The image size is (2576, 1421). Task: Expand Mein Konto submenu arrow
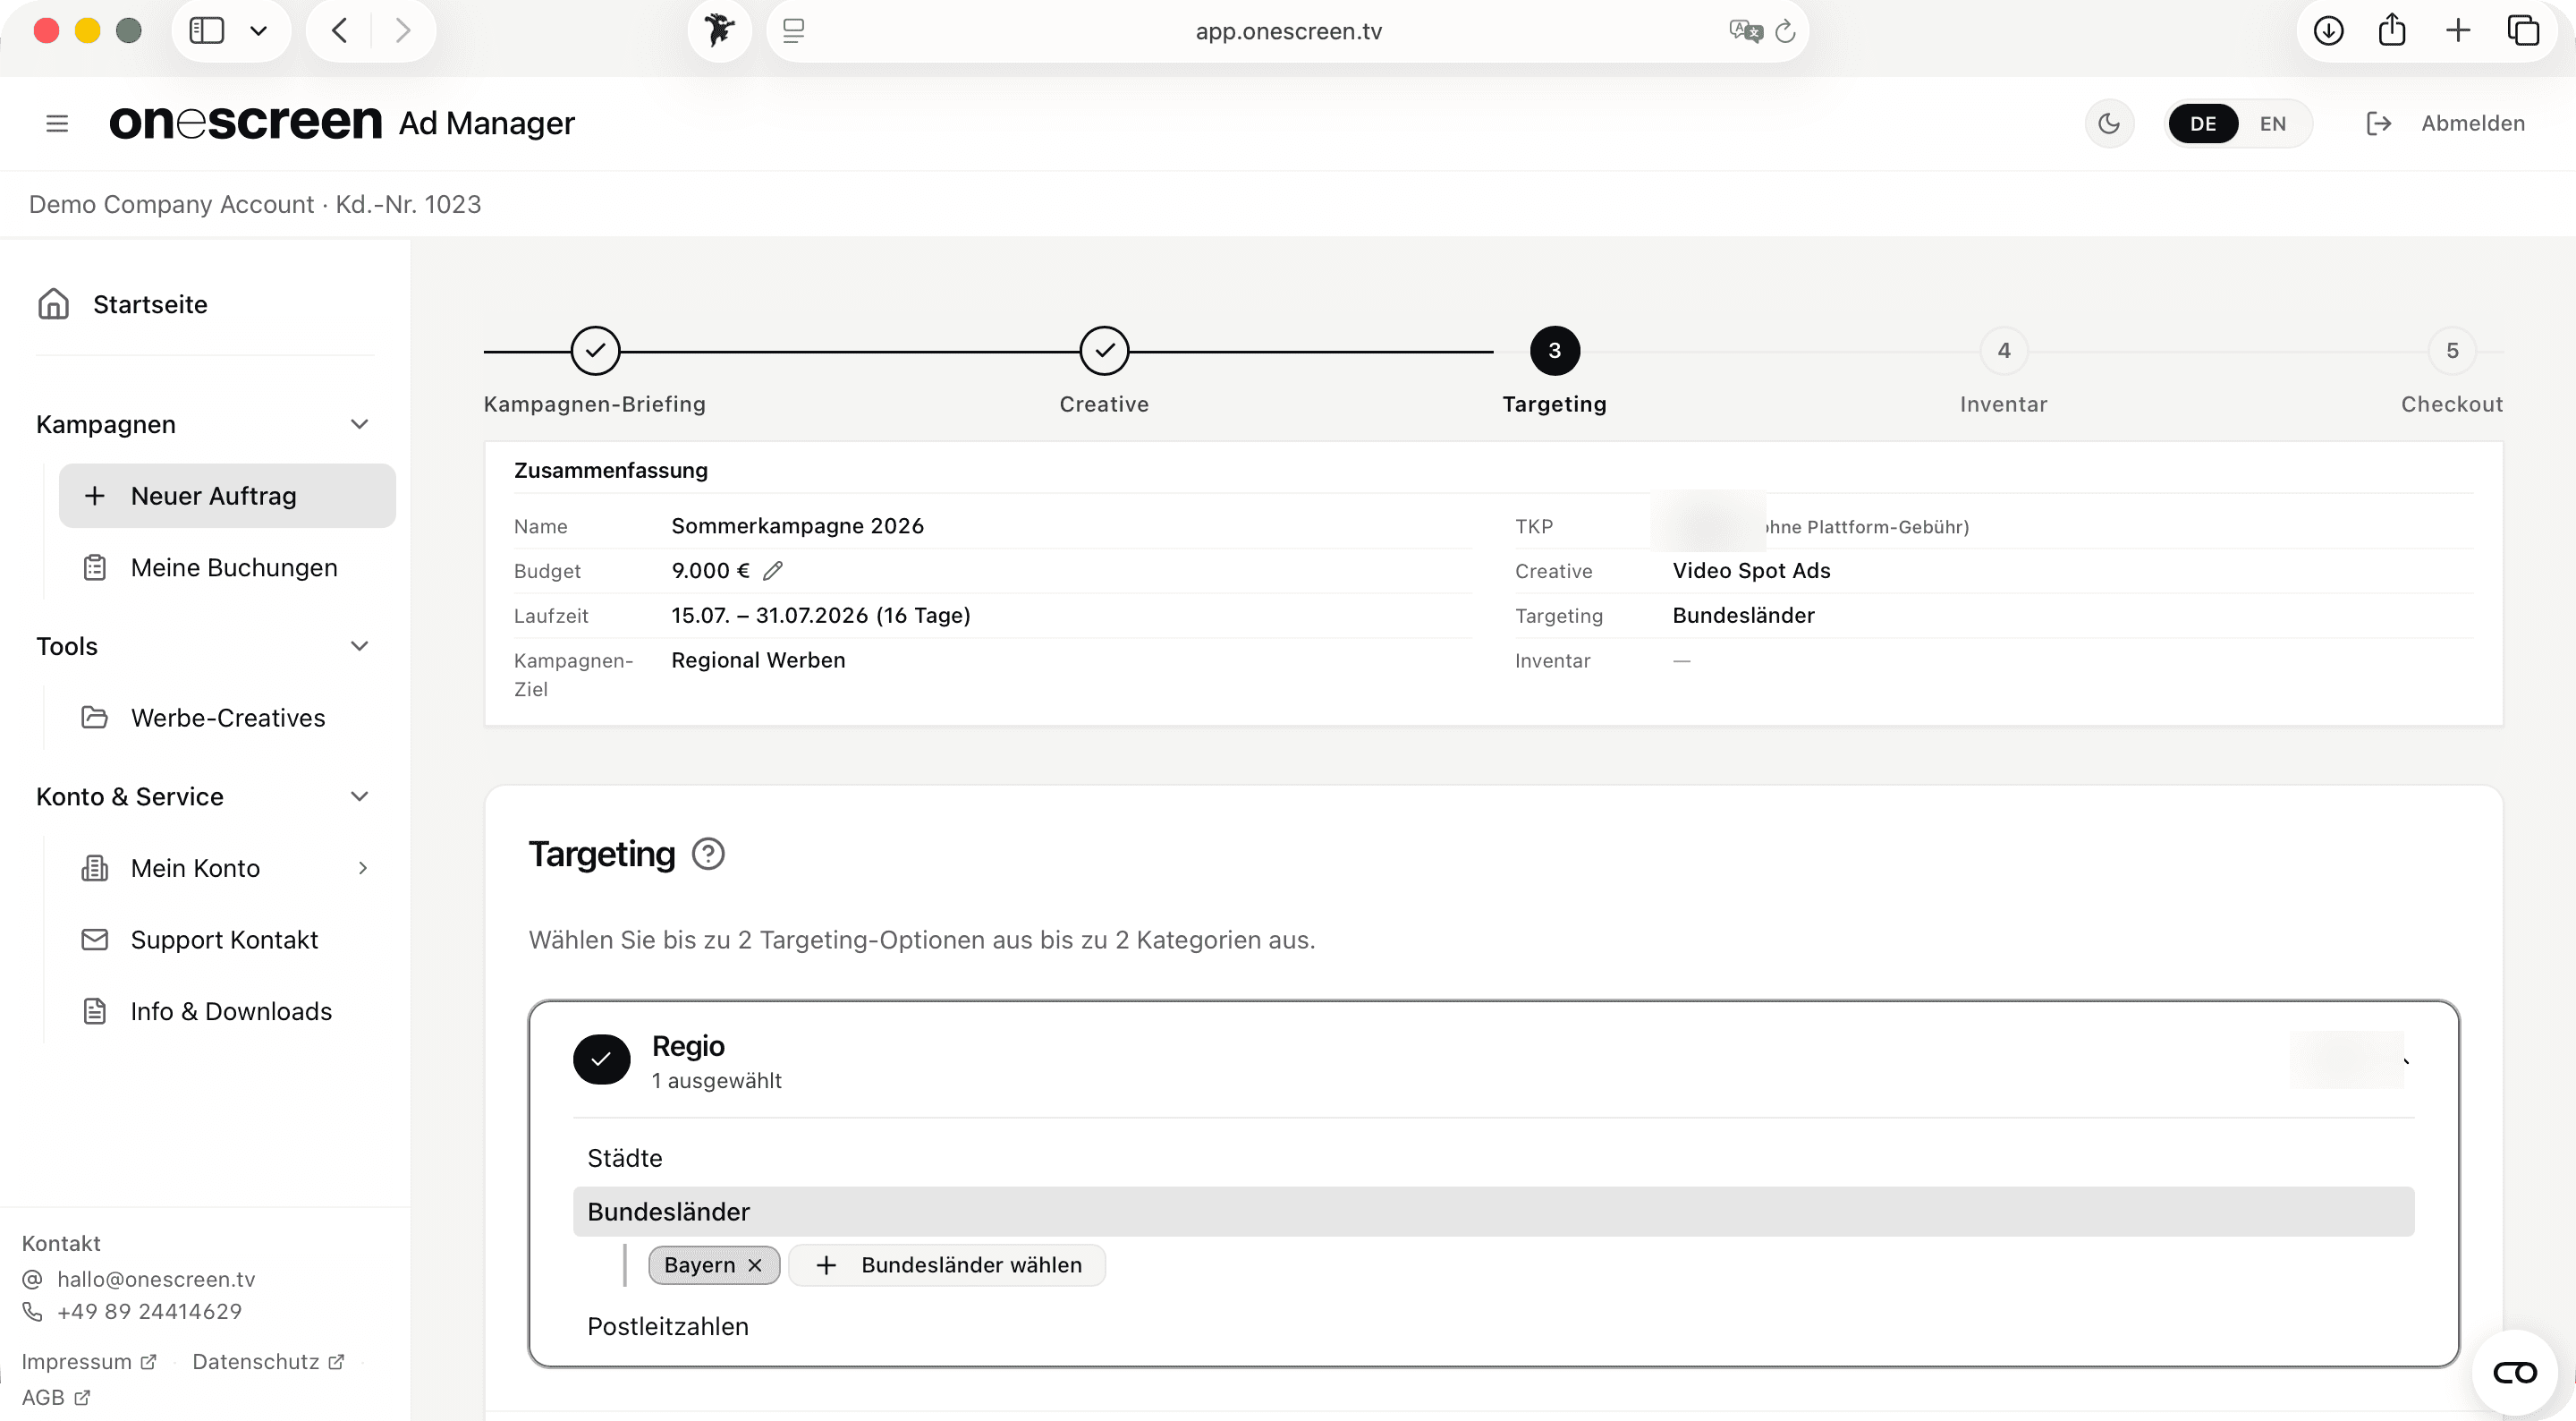click(363, 868)
